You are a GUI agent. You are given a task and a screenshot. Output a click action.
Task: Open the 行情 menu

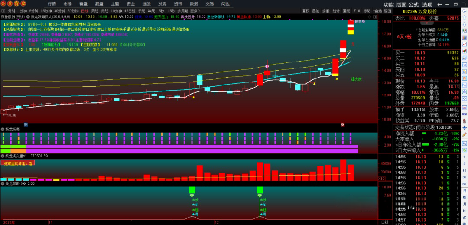click(52, 3)
